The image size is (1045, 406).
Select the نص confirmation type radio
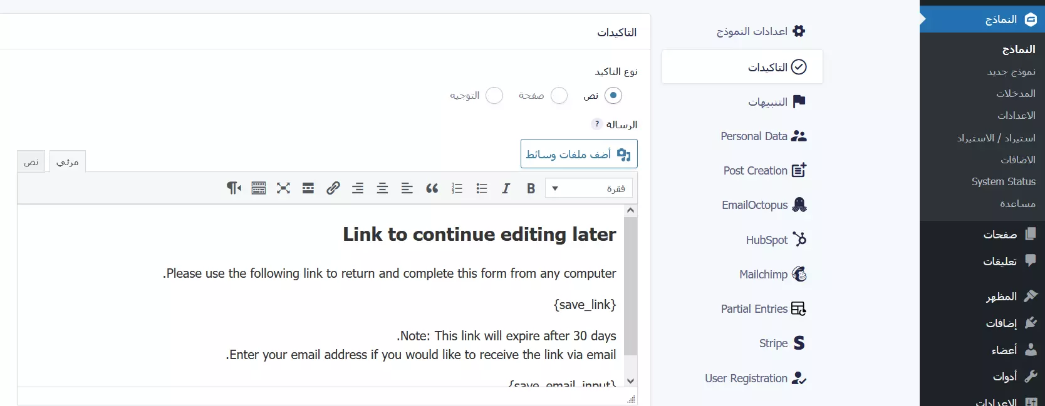613,96
